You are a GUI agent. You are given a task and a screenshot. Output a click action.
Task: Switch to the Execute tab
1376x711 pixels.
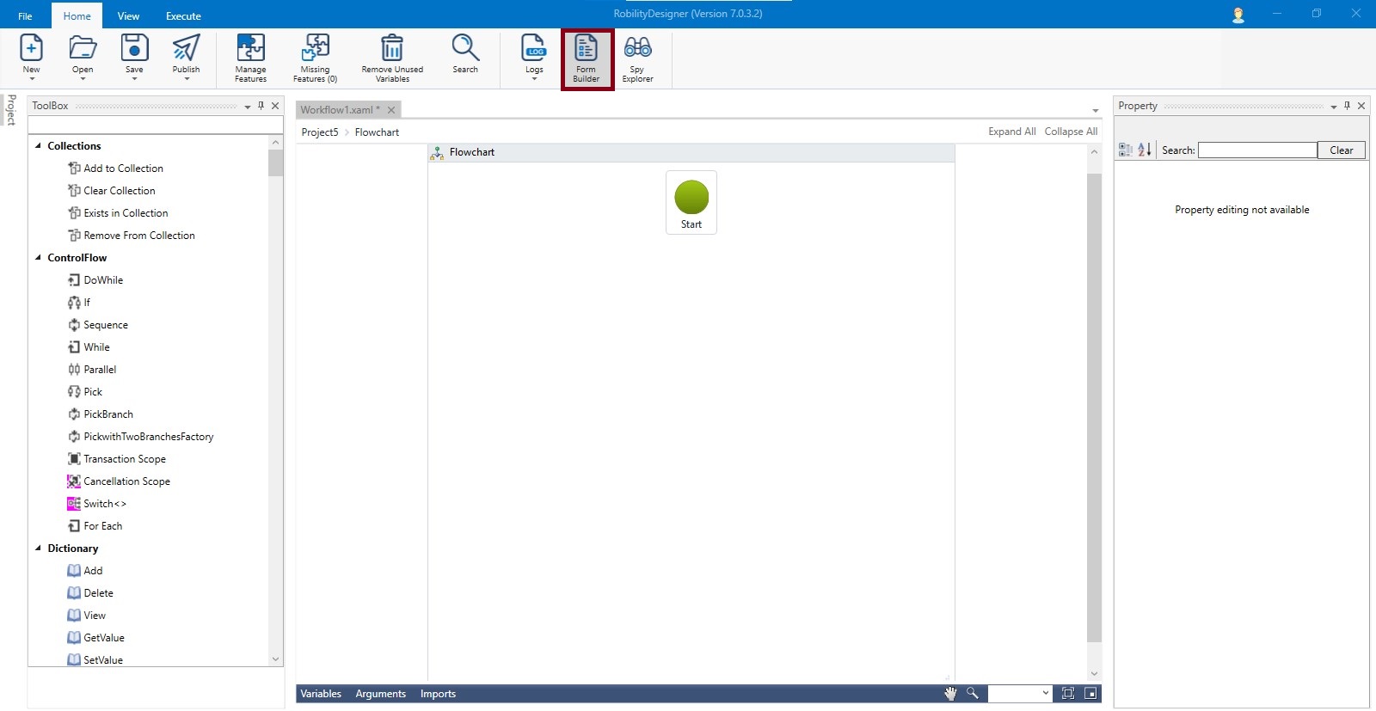183,16
